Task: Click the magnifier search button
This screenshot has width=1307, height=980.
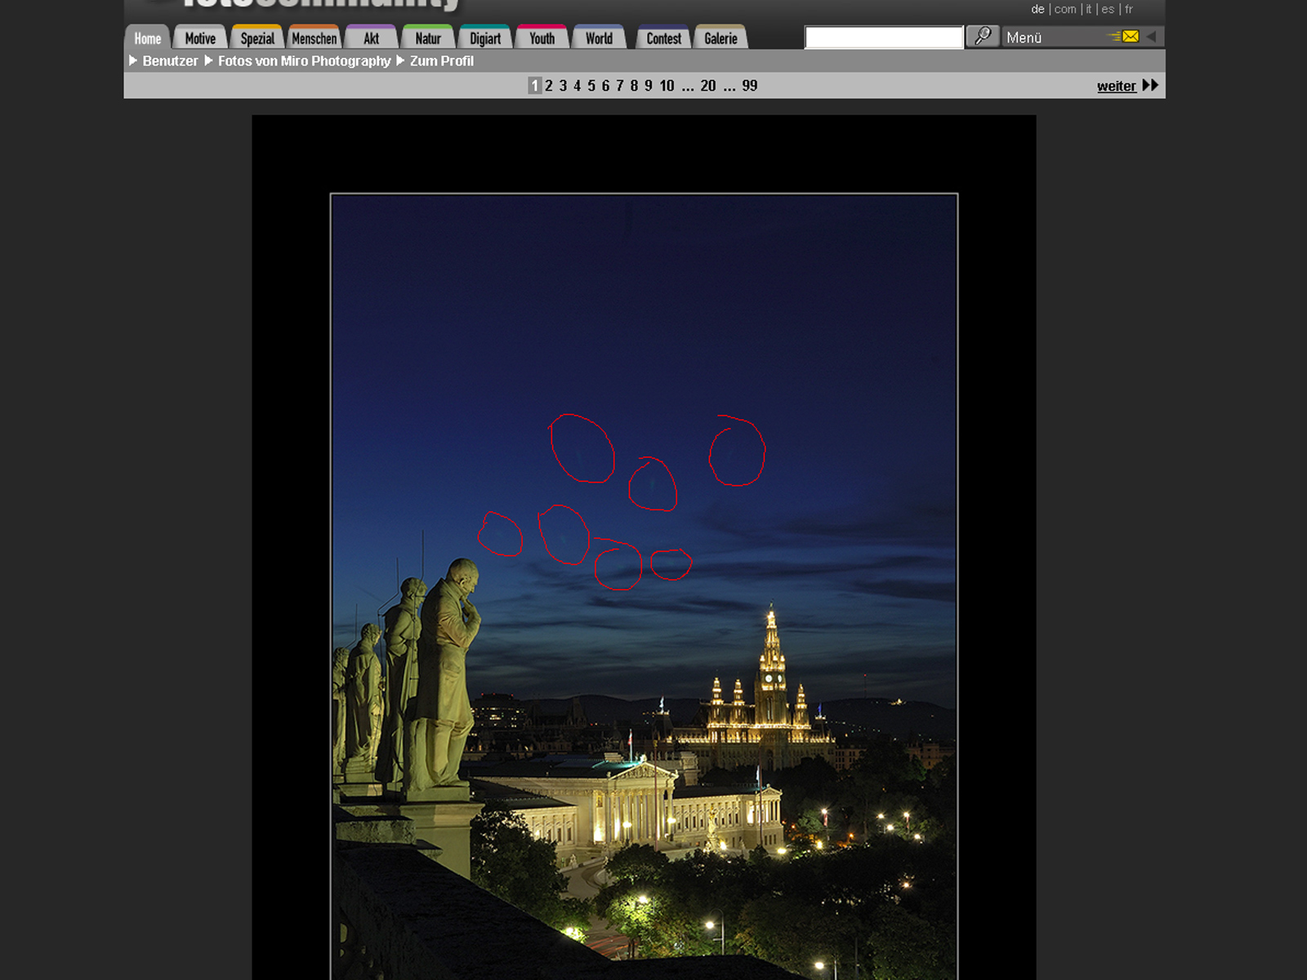Action: (x=982, y=37)
